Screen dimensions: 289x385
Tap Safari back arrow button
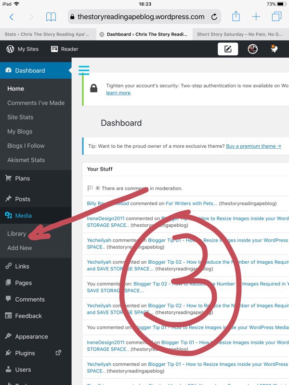(12, 17)
